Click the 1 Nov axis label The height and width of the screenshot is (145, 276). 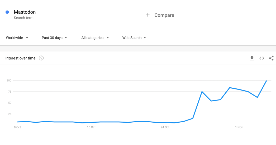(239, 127)
